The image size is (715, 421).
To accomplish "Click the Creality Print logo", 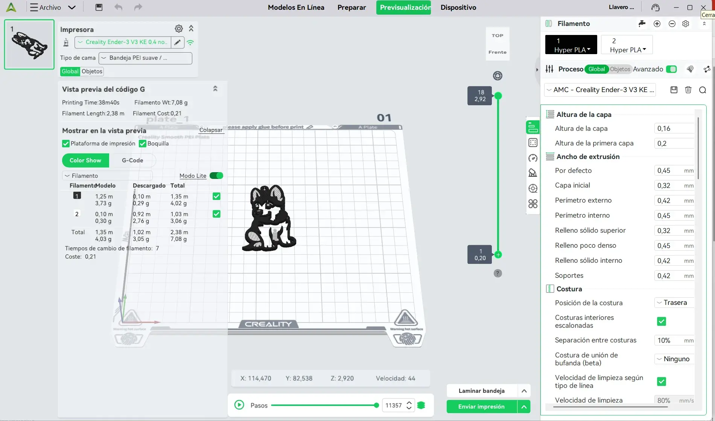I will pyautogui.click(x=11, y=7).
